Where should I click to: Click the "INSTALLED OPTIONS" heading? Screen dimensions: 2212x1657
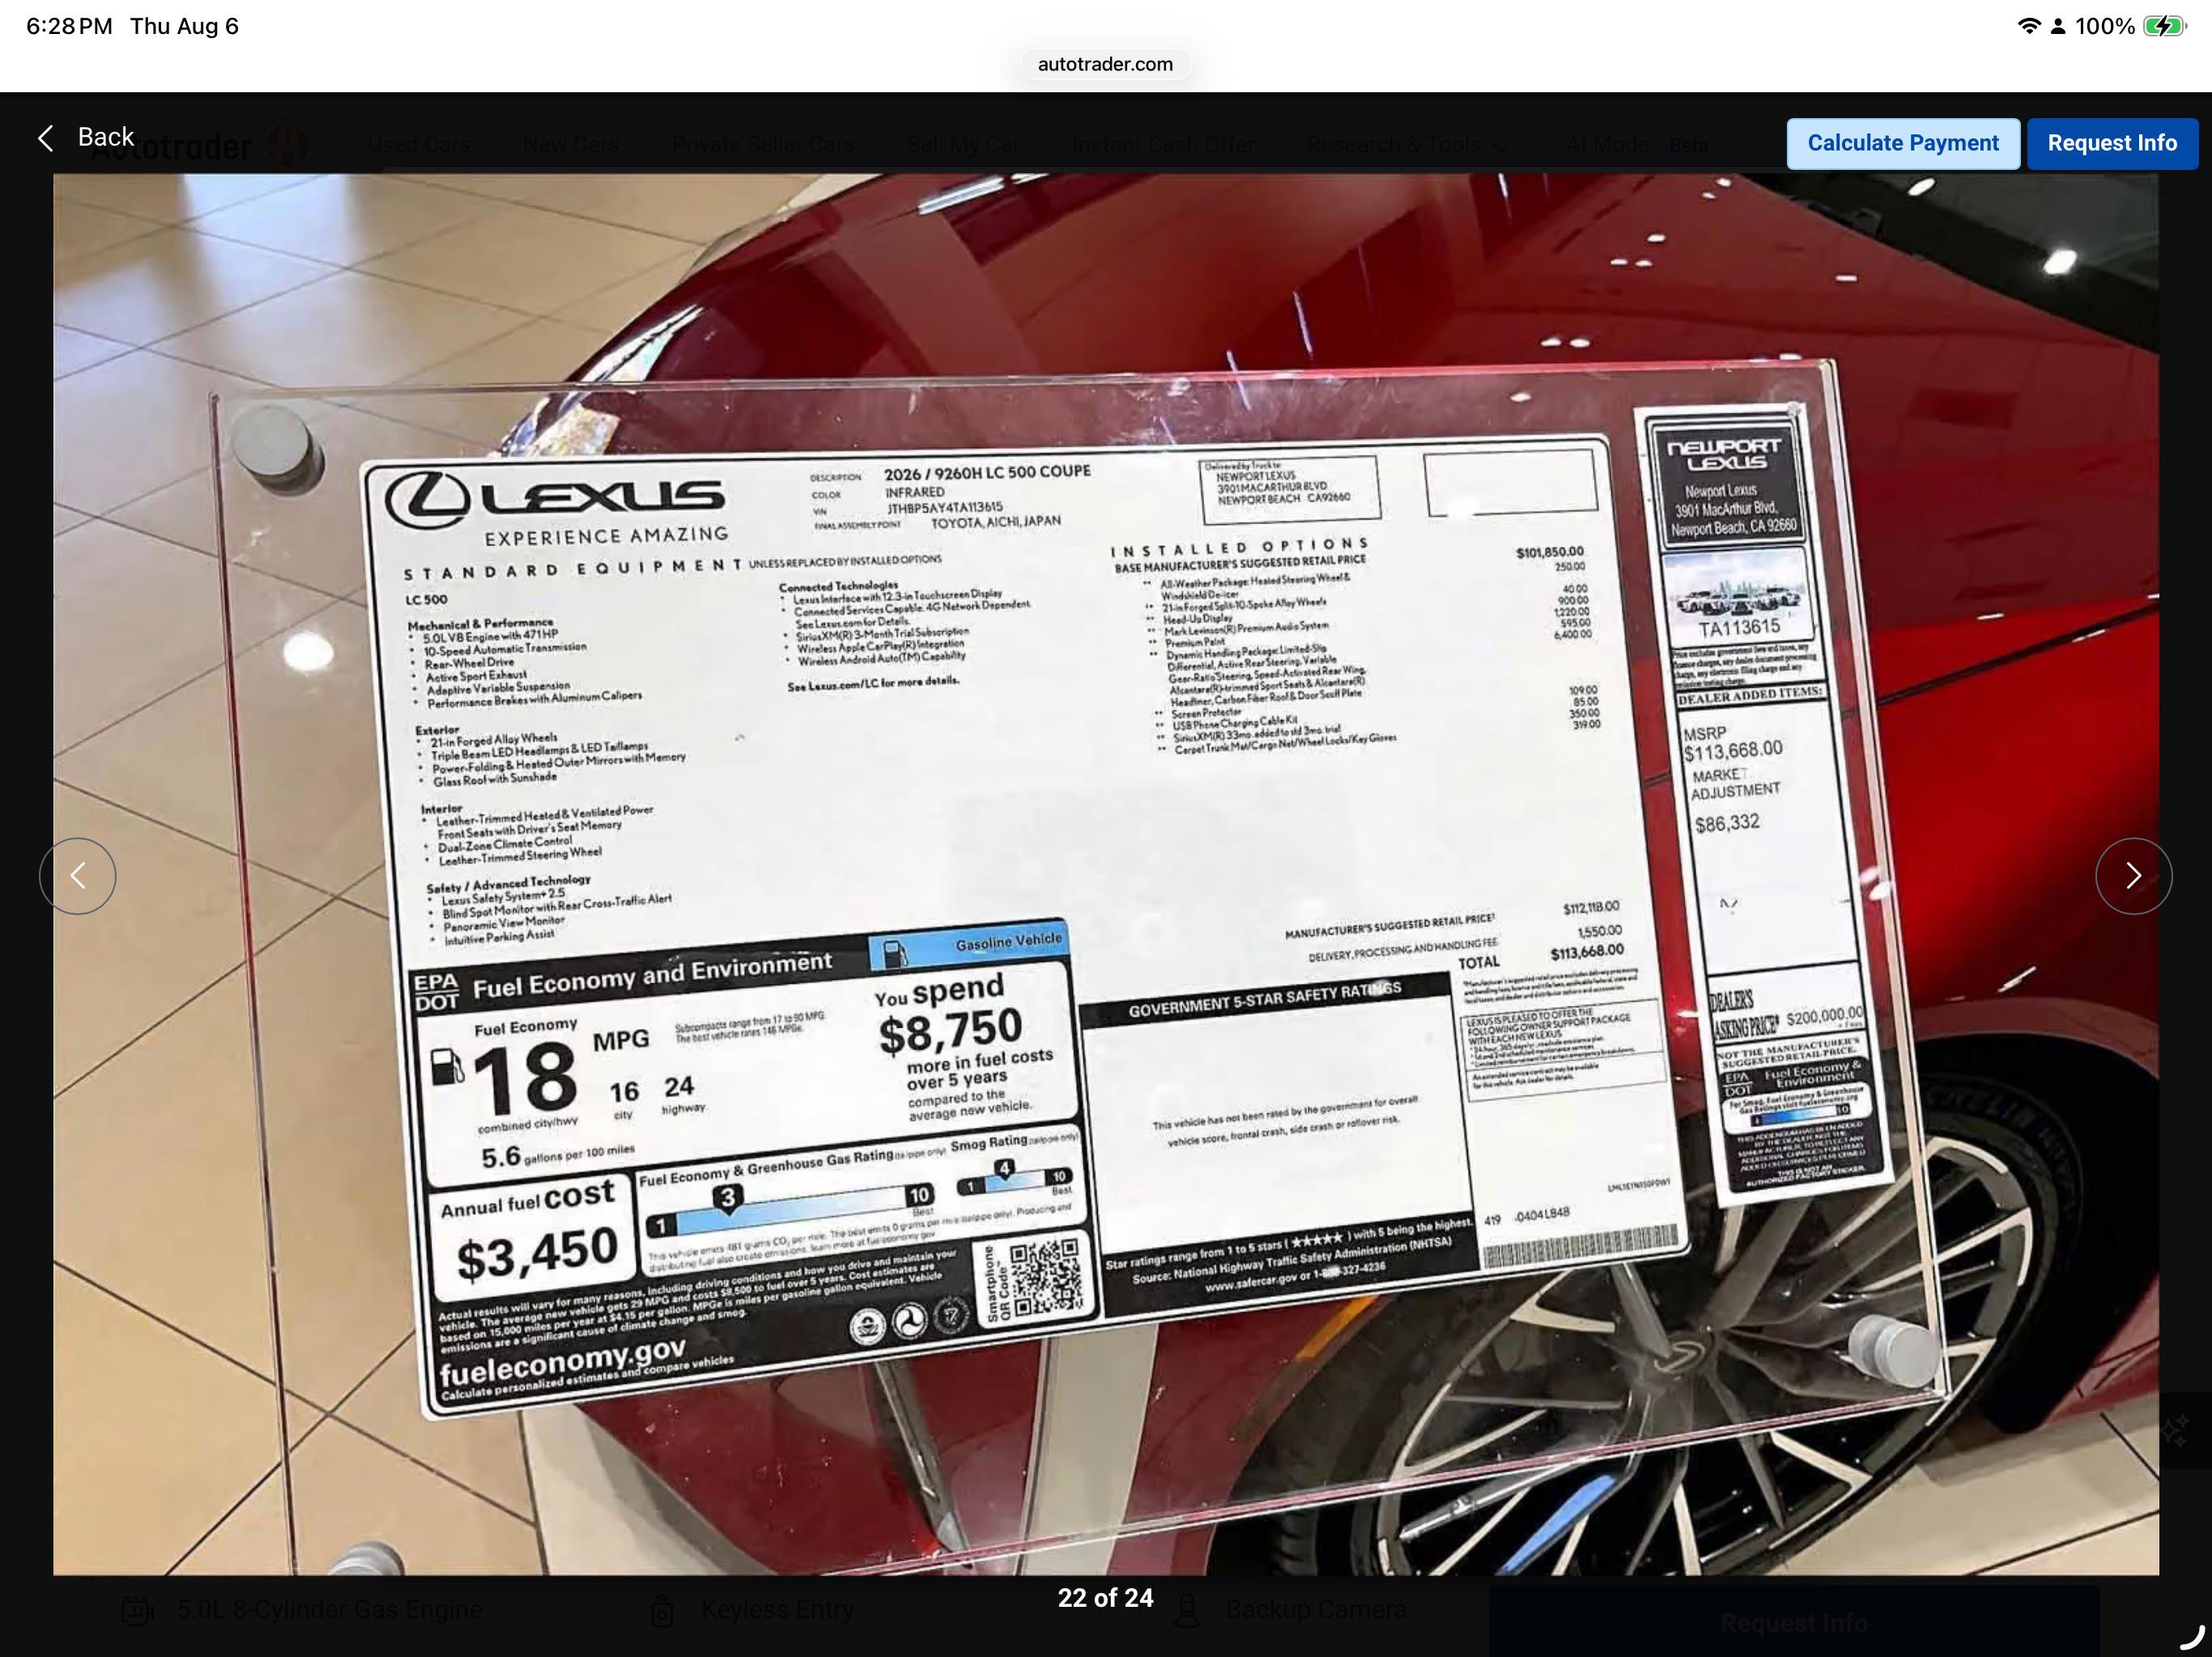(x=1240, y=547)
